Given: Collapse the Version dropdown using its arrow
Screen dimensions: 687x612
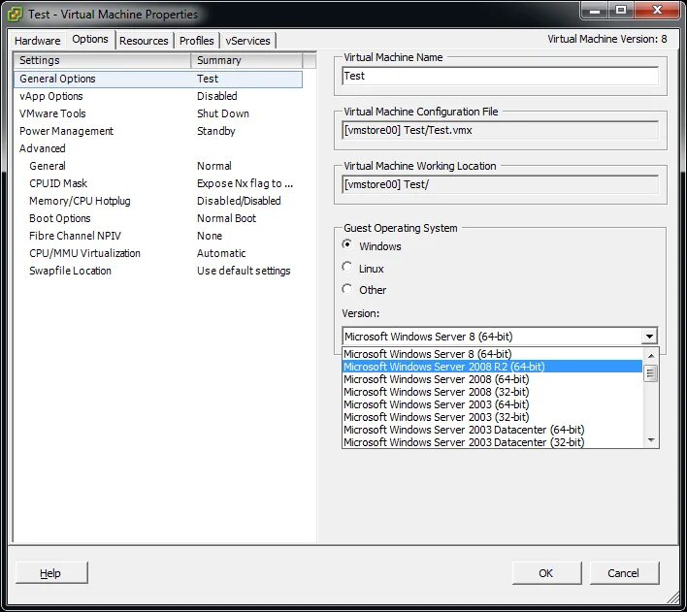Looking at the screenshot, I should point(649,337).
